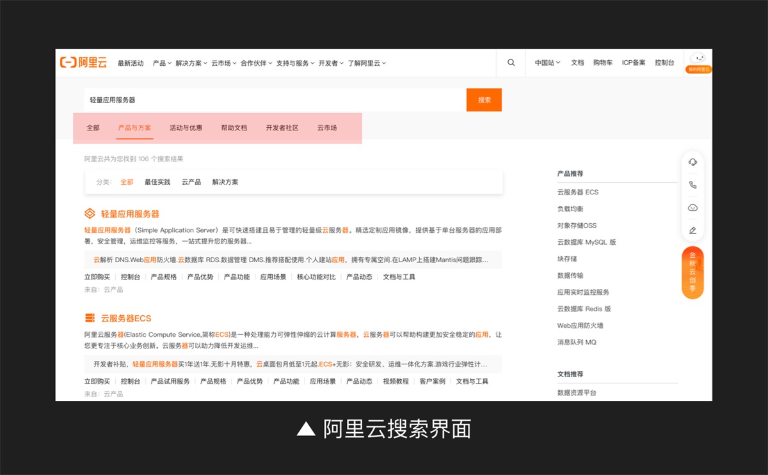Switch to the 活动与优惠 tab

186,128
